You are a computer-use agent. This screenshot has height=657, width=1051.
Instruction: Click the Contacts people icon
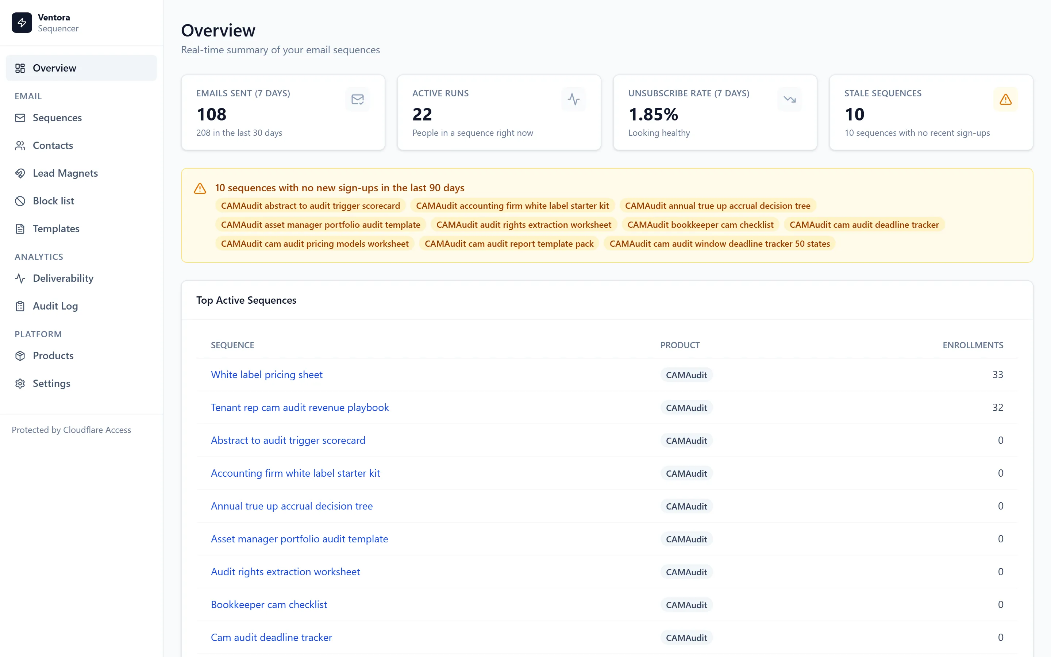click(20, 146)
